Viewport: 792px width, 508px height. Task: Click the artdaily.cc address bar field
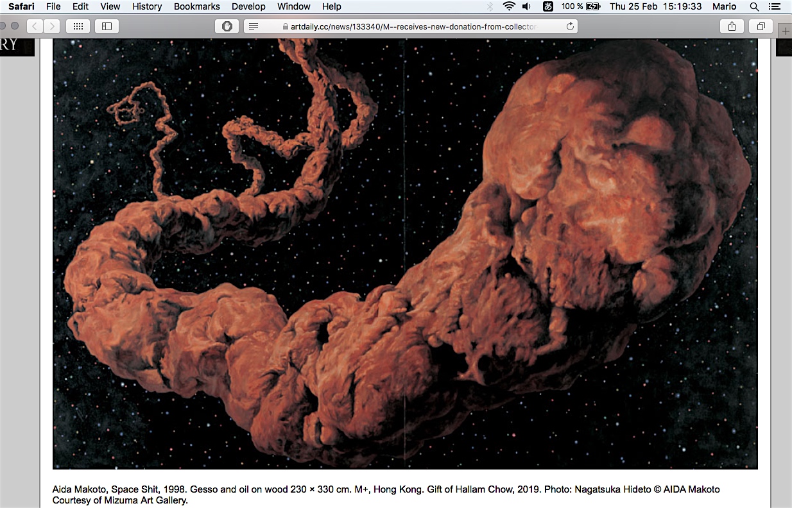[x=411, y=26]
